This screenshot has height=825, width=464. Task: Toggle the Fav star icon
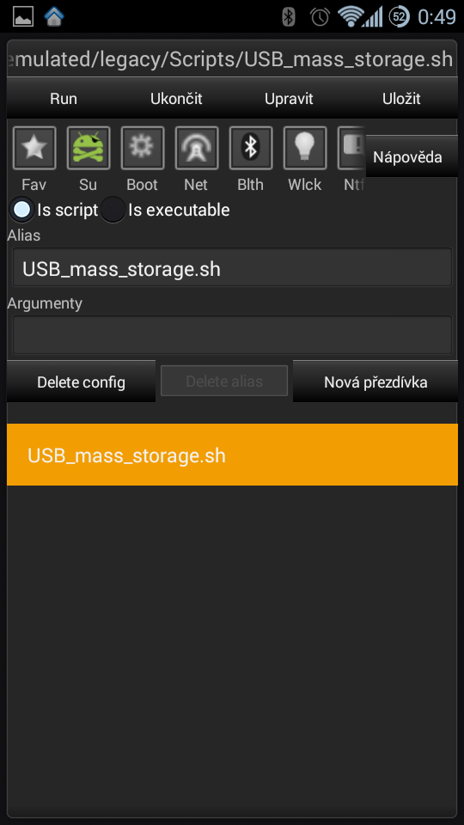(x=34, y=148)
